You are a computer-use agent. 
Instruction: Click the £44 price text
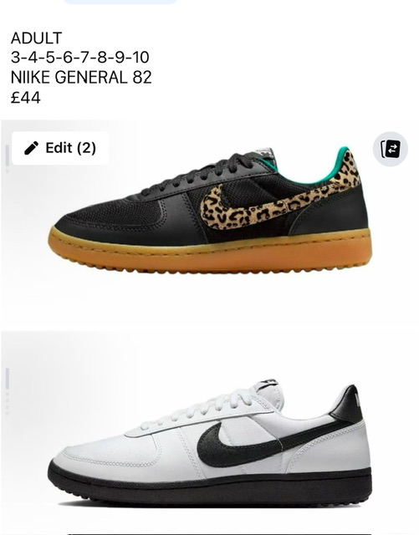point(26,98)
